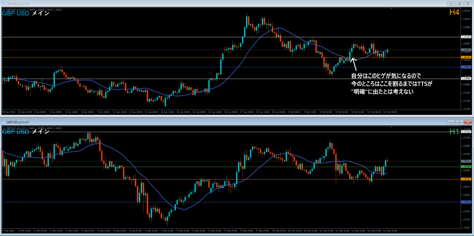Click the orange H4 timeframe label
474x236 pixels.
click(455, 12)
